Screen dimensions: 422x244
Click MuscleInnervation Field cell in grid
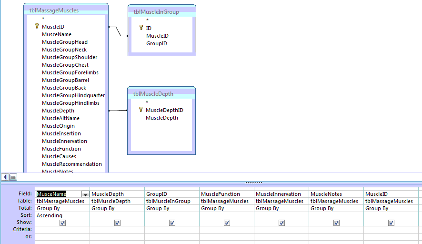281,194
